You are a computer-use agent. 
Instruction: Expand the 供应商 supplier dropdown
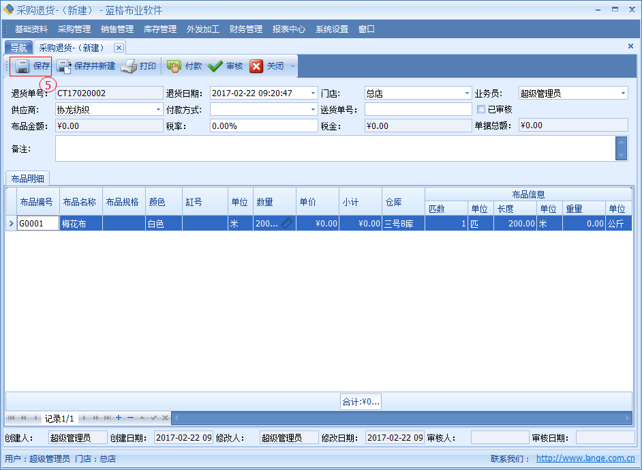click(x=158, y=109)
